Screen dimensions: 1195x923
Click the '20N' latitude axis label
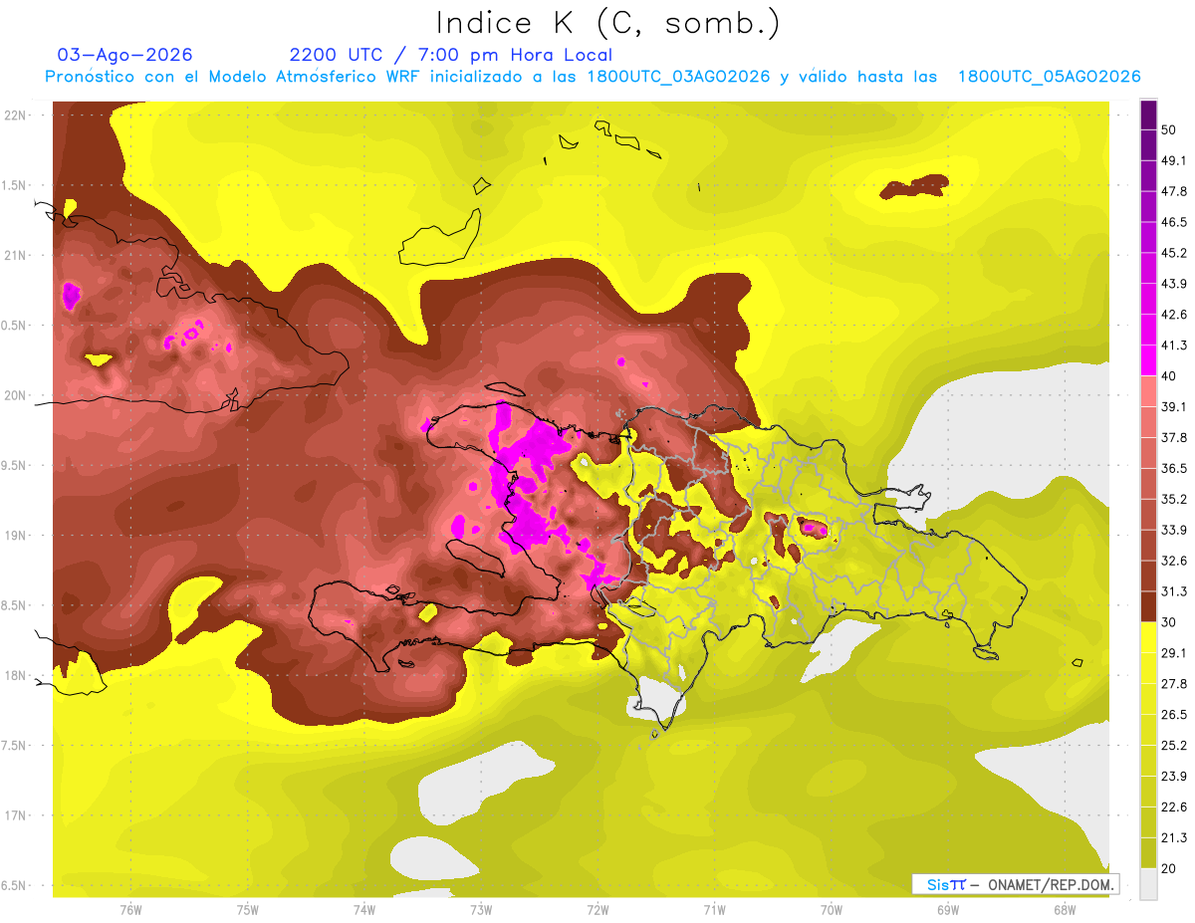[17, 395]
